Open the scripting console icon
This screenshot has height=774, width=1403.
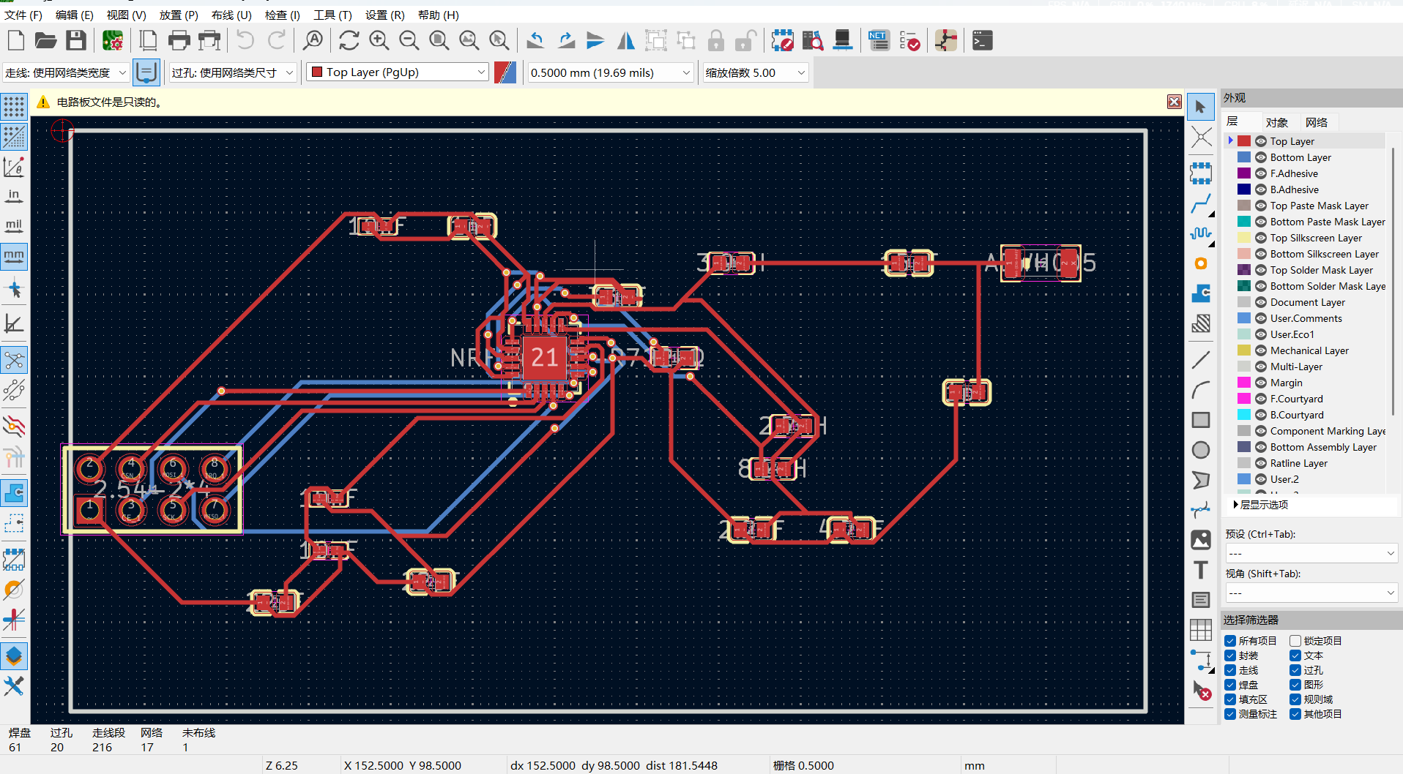[982, 40]
